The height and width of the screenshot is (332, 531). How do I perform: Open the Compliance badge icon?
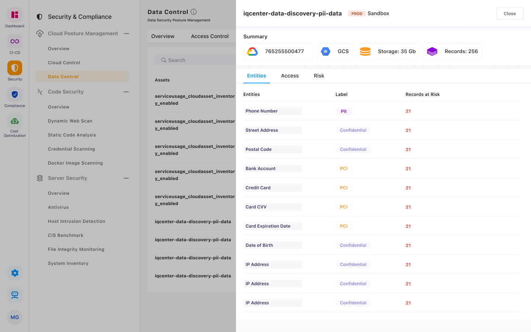[15, 94]
